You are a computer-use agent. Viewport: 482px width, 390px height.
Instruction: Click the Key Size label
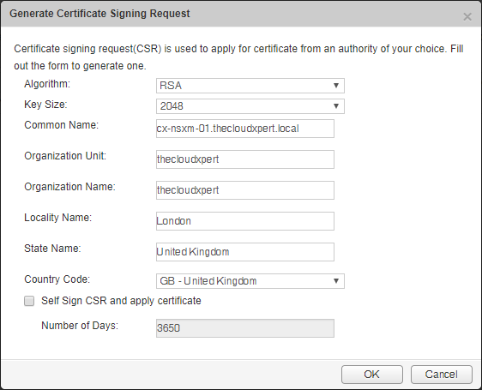(x=45, y=105)
